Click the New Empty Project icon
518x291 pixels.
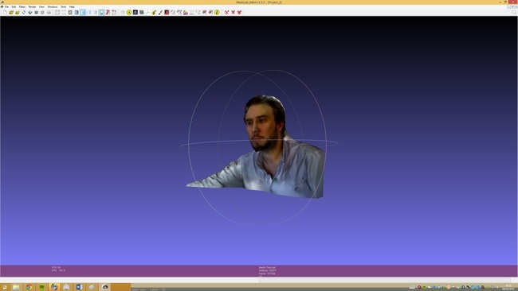click(5, 12)
